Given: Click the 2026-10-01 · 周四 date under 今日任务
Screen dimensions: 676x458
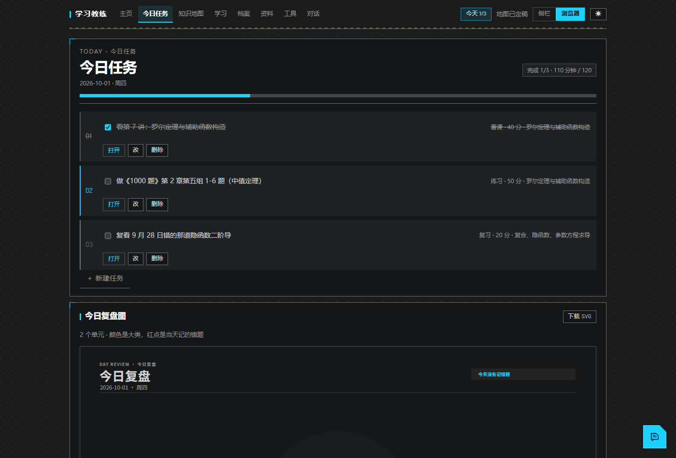Looking at the screenshot, I should [103, 83].
